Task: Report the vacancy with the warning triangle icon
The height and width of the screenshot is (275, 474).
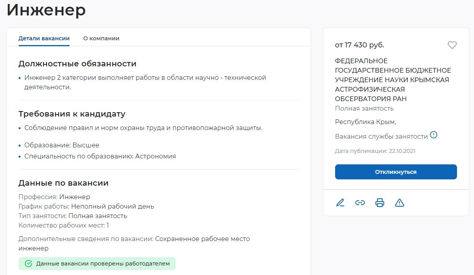Action: point(400,203)
